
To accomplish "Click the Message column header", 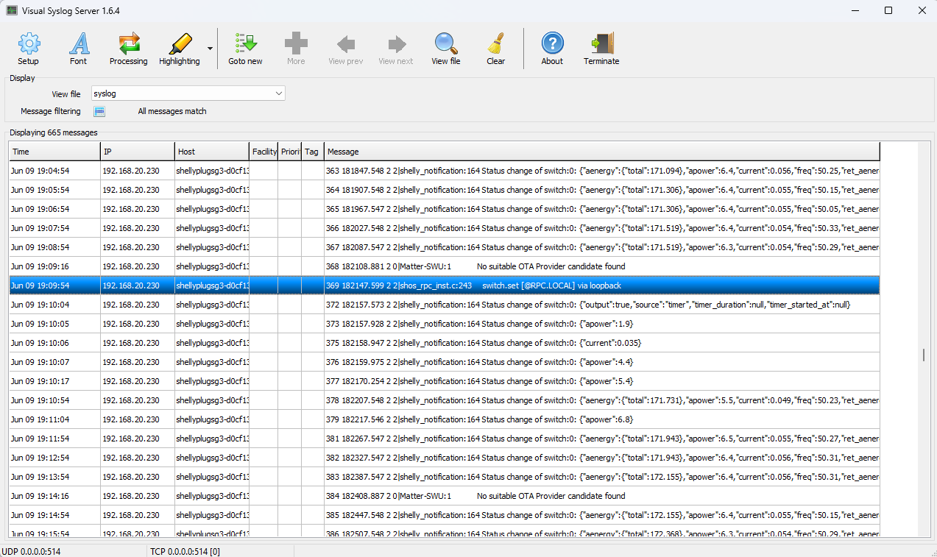I will (602, 152).
